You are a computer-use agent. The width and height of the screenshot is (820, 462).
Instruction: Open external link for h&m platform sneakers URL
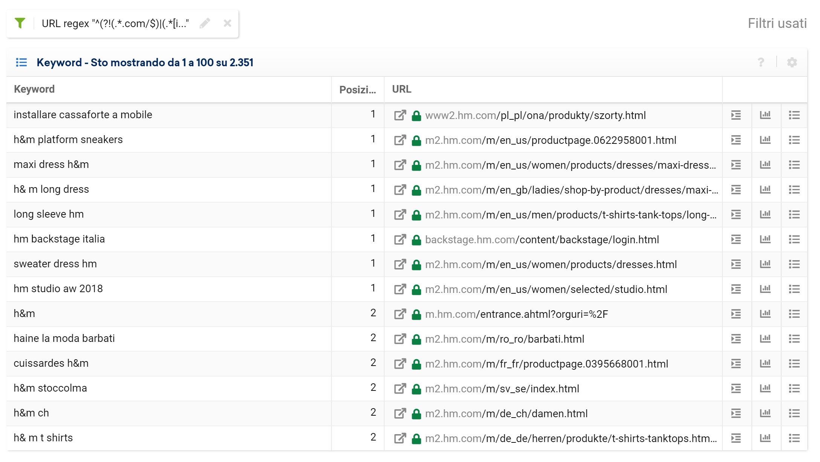400,140
